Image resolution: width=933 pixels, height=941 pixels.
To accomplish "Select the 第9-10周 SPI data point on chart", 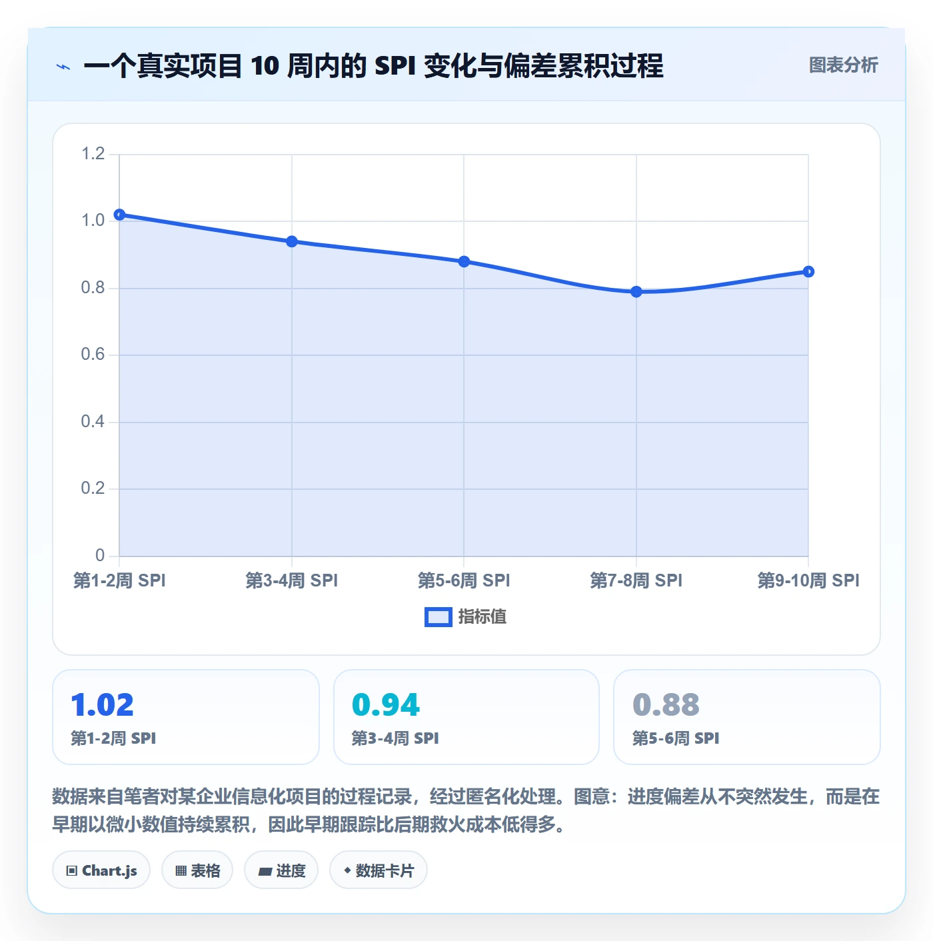I will [x=808, y=272].
